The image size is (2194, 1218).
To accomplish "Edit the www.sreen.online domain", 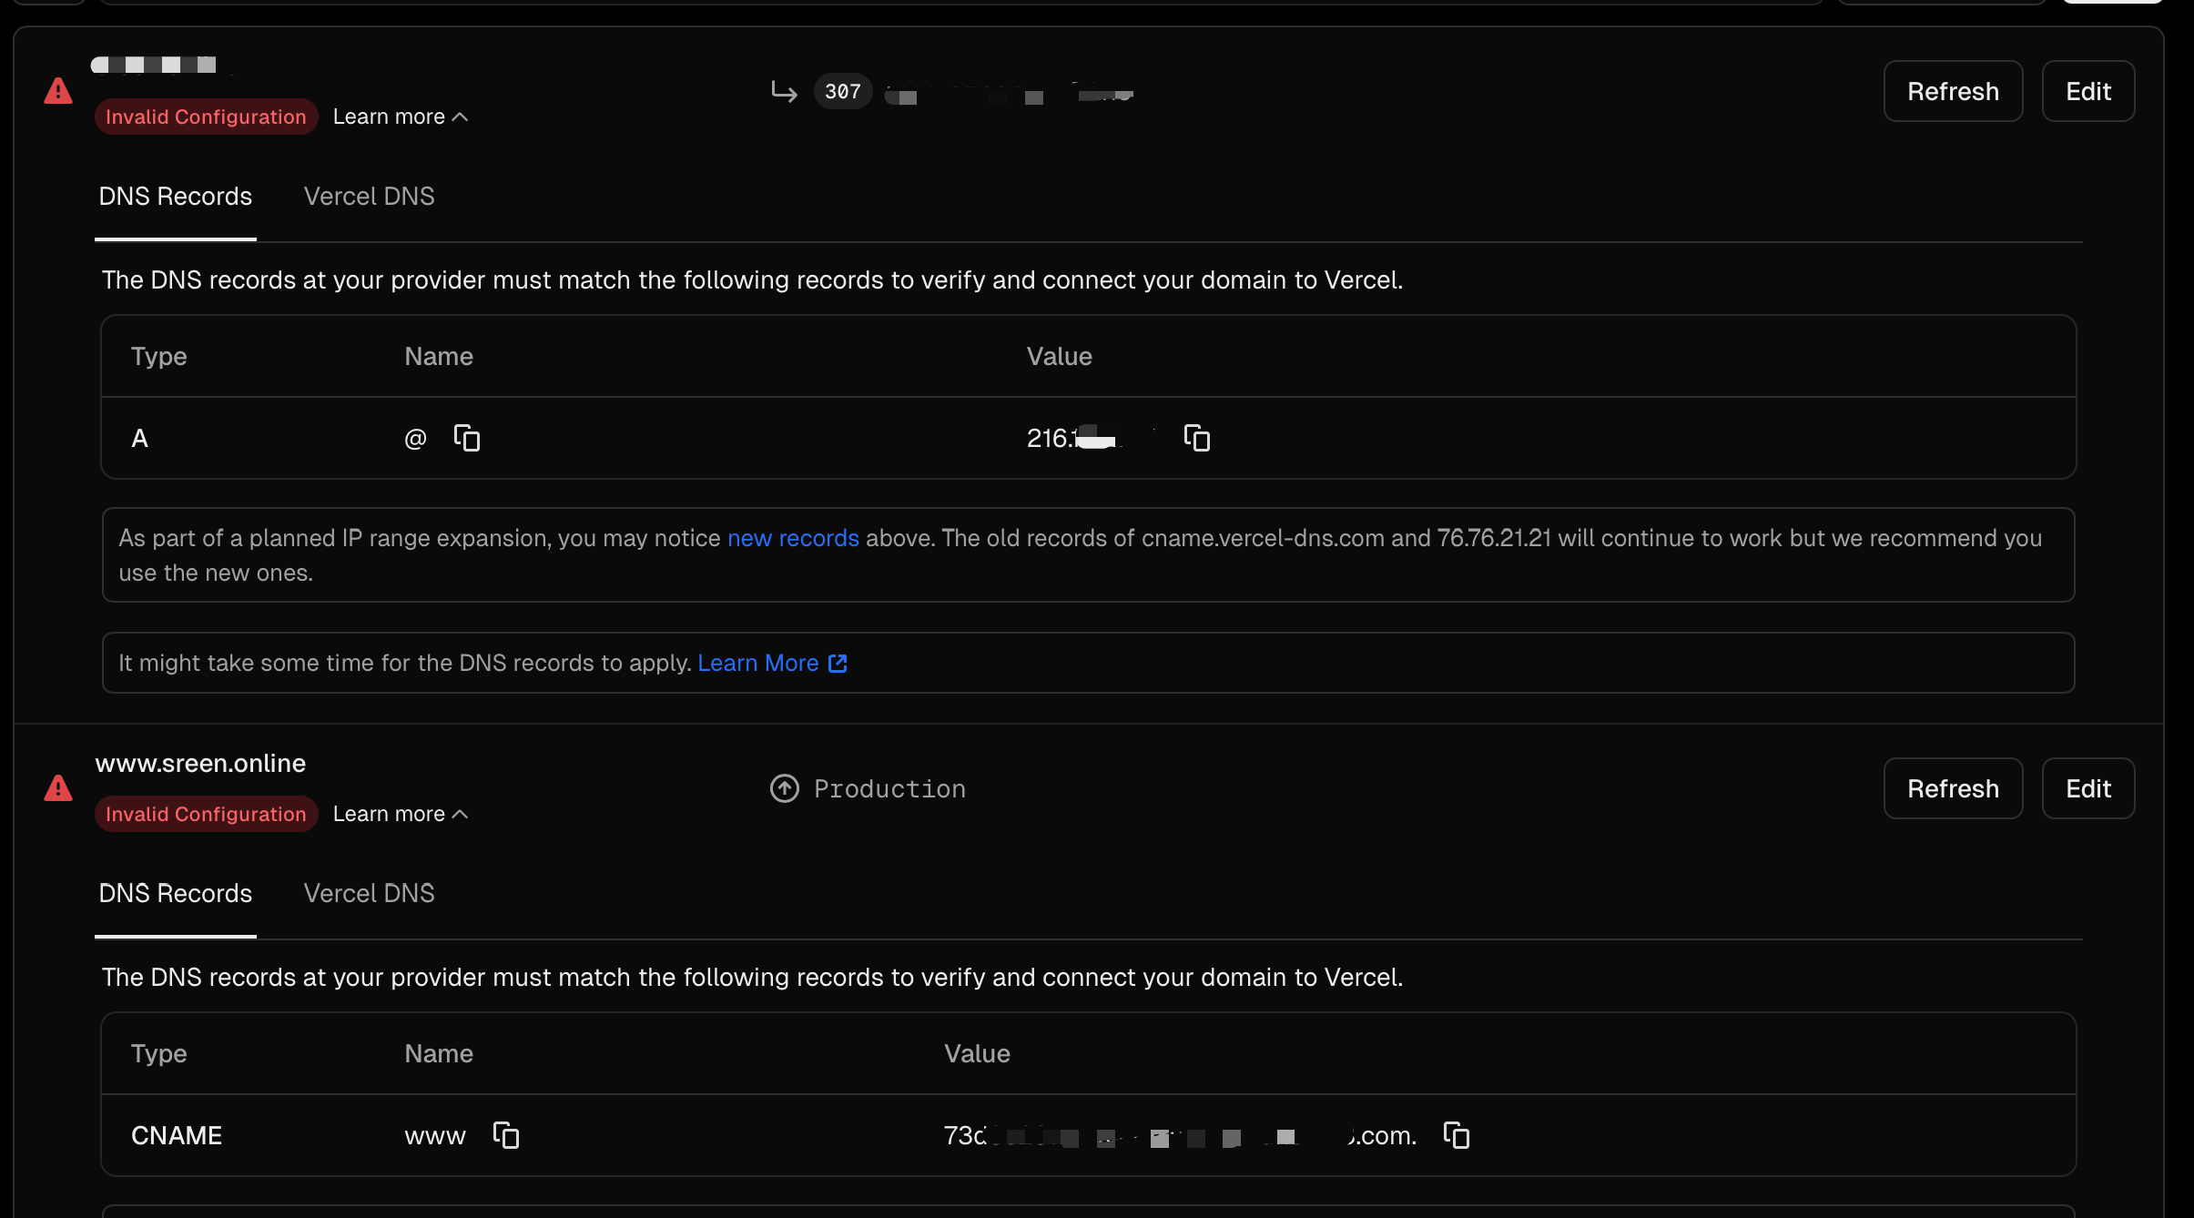I will pyautogui.click(x=2087, y=788).
